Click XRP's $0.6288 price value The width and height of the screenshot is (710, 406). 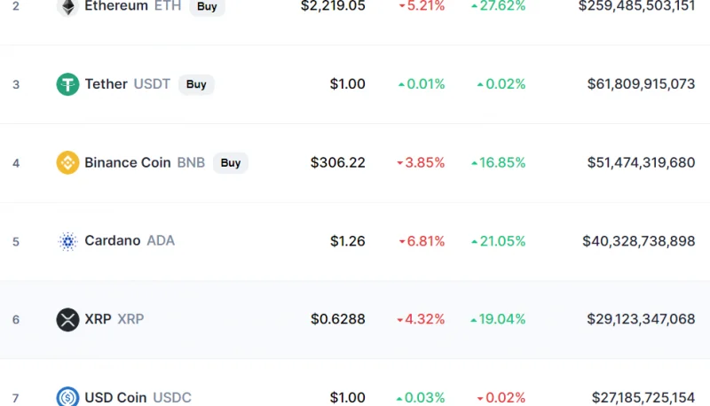[338, 319]
